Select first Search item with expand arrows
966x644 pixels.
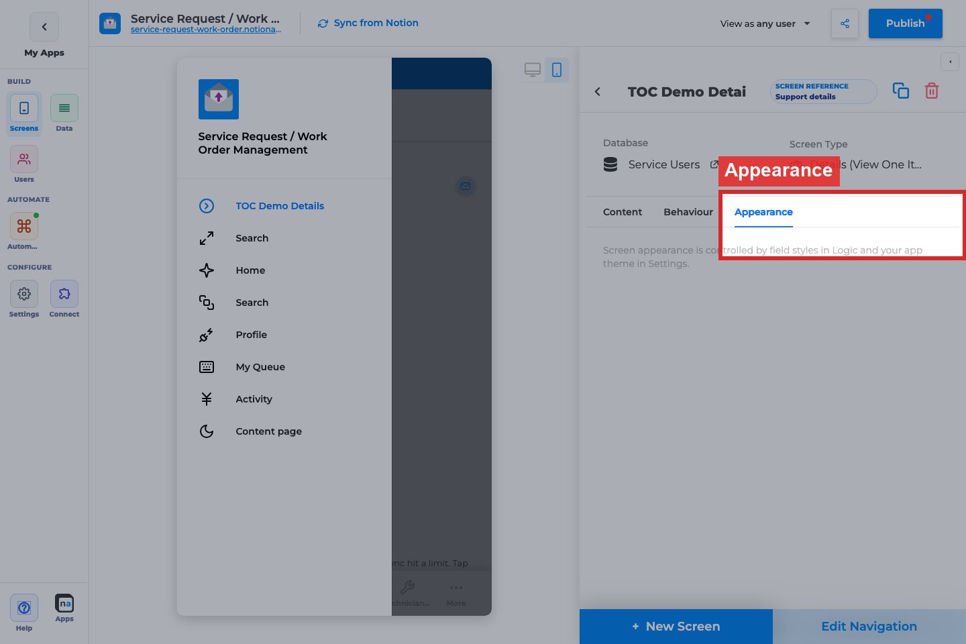coord(284,238)
